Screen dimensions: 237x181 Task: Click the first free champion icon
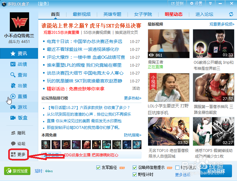coord(46,145)
